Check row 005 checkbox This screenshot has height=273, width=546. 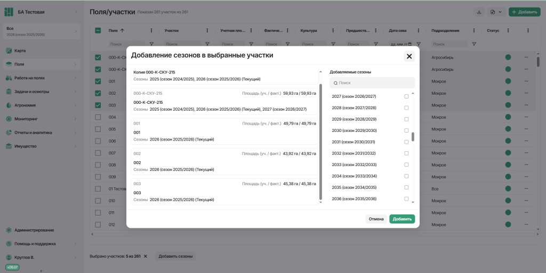click(98, 129)
